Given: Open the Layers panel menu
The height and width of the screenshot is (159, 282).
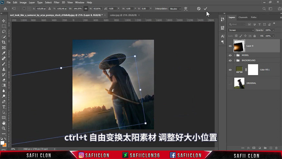Looking at the screenshot, I should [x=281, y=17].
